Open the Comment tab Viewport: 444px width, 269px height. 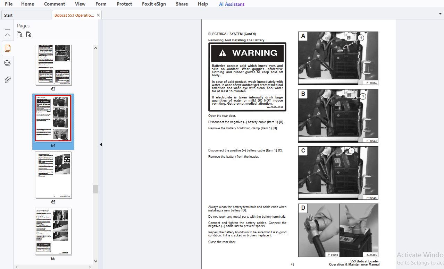pos(55,4)
